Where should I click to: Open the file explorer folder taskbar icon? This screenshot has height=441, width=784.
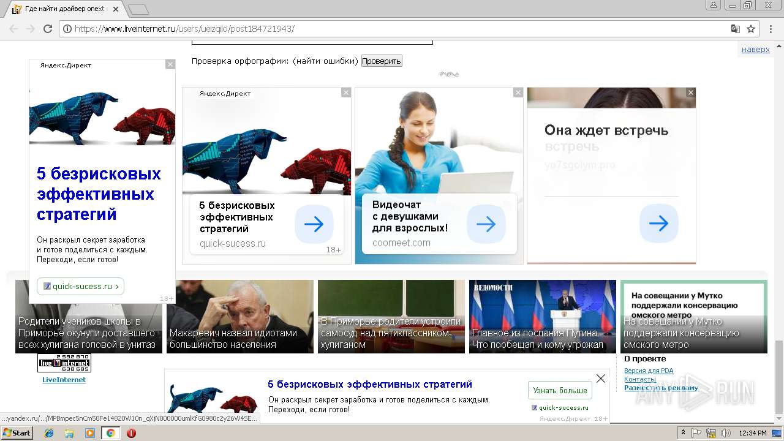coord(69,433)
